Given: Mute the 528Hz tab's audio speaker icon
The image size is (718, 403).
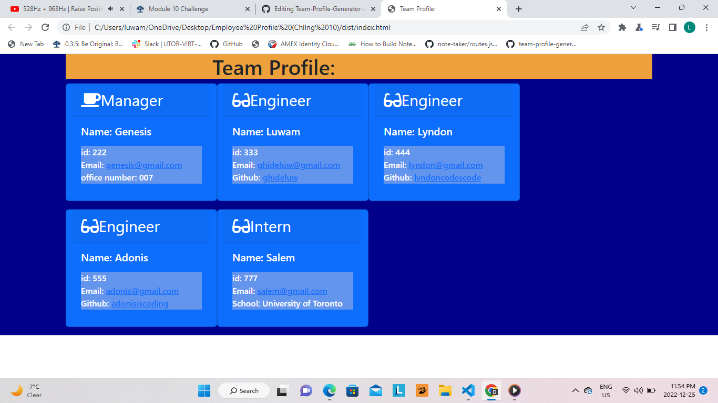Looking at the screenshot, I should pos(109,8).
